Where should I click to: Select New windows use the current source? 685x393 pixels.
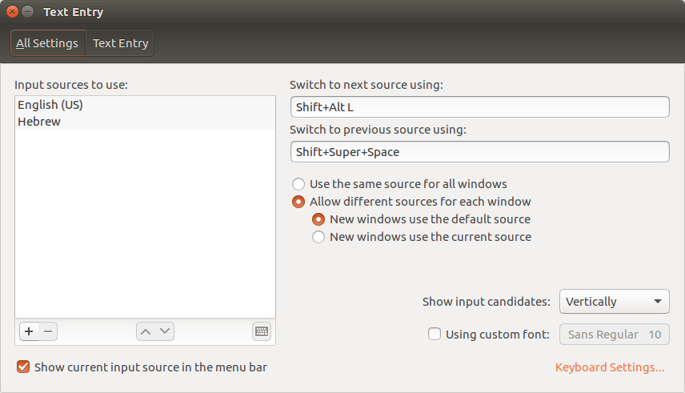click(x=318, y=237)
